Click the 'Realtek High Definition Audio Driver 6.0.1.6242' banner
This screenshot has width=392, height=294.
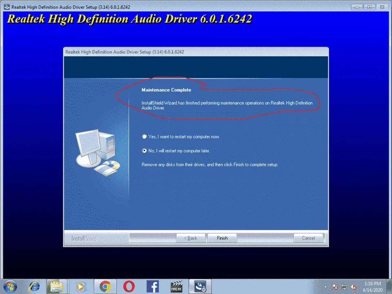click(x=130, y=19)
